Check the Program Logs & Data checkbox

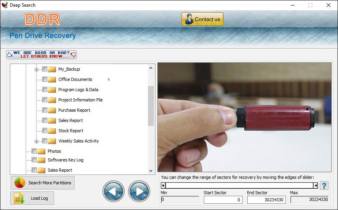coord(45,89)
